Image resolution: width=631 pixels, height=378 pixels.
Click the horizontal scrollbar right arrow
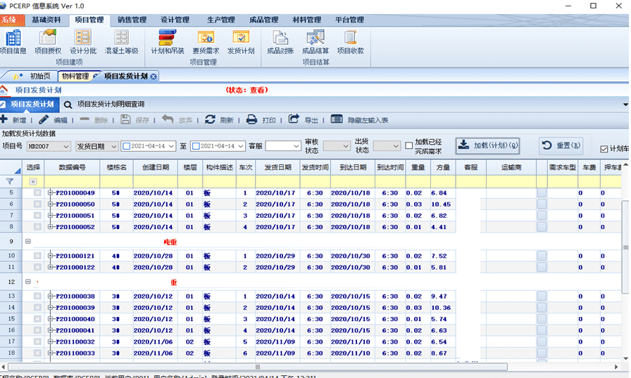[616, 367]
